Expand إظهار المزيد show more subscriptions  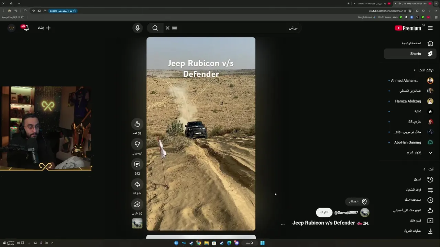(x=410, y=153)
